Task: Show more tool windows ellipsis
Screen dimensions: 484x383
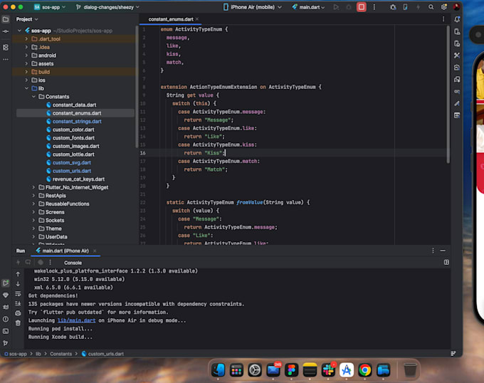Action: [6, 59]
